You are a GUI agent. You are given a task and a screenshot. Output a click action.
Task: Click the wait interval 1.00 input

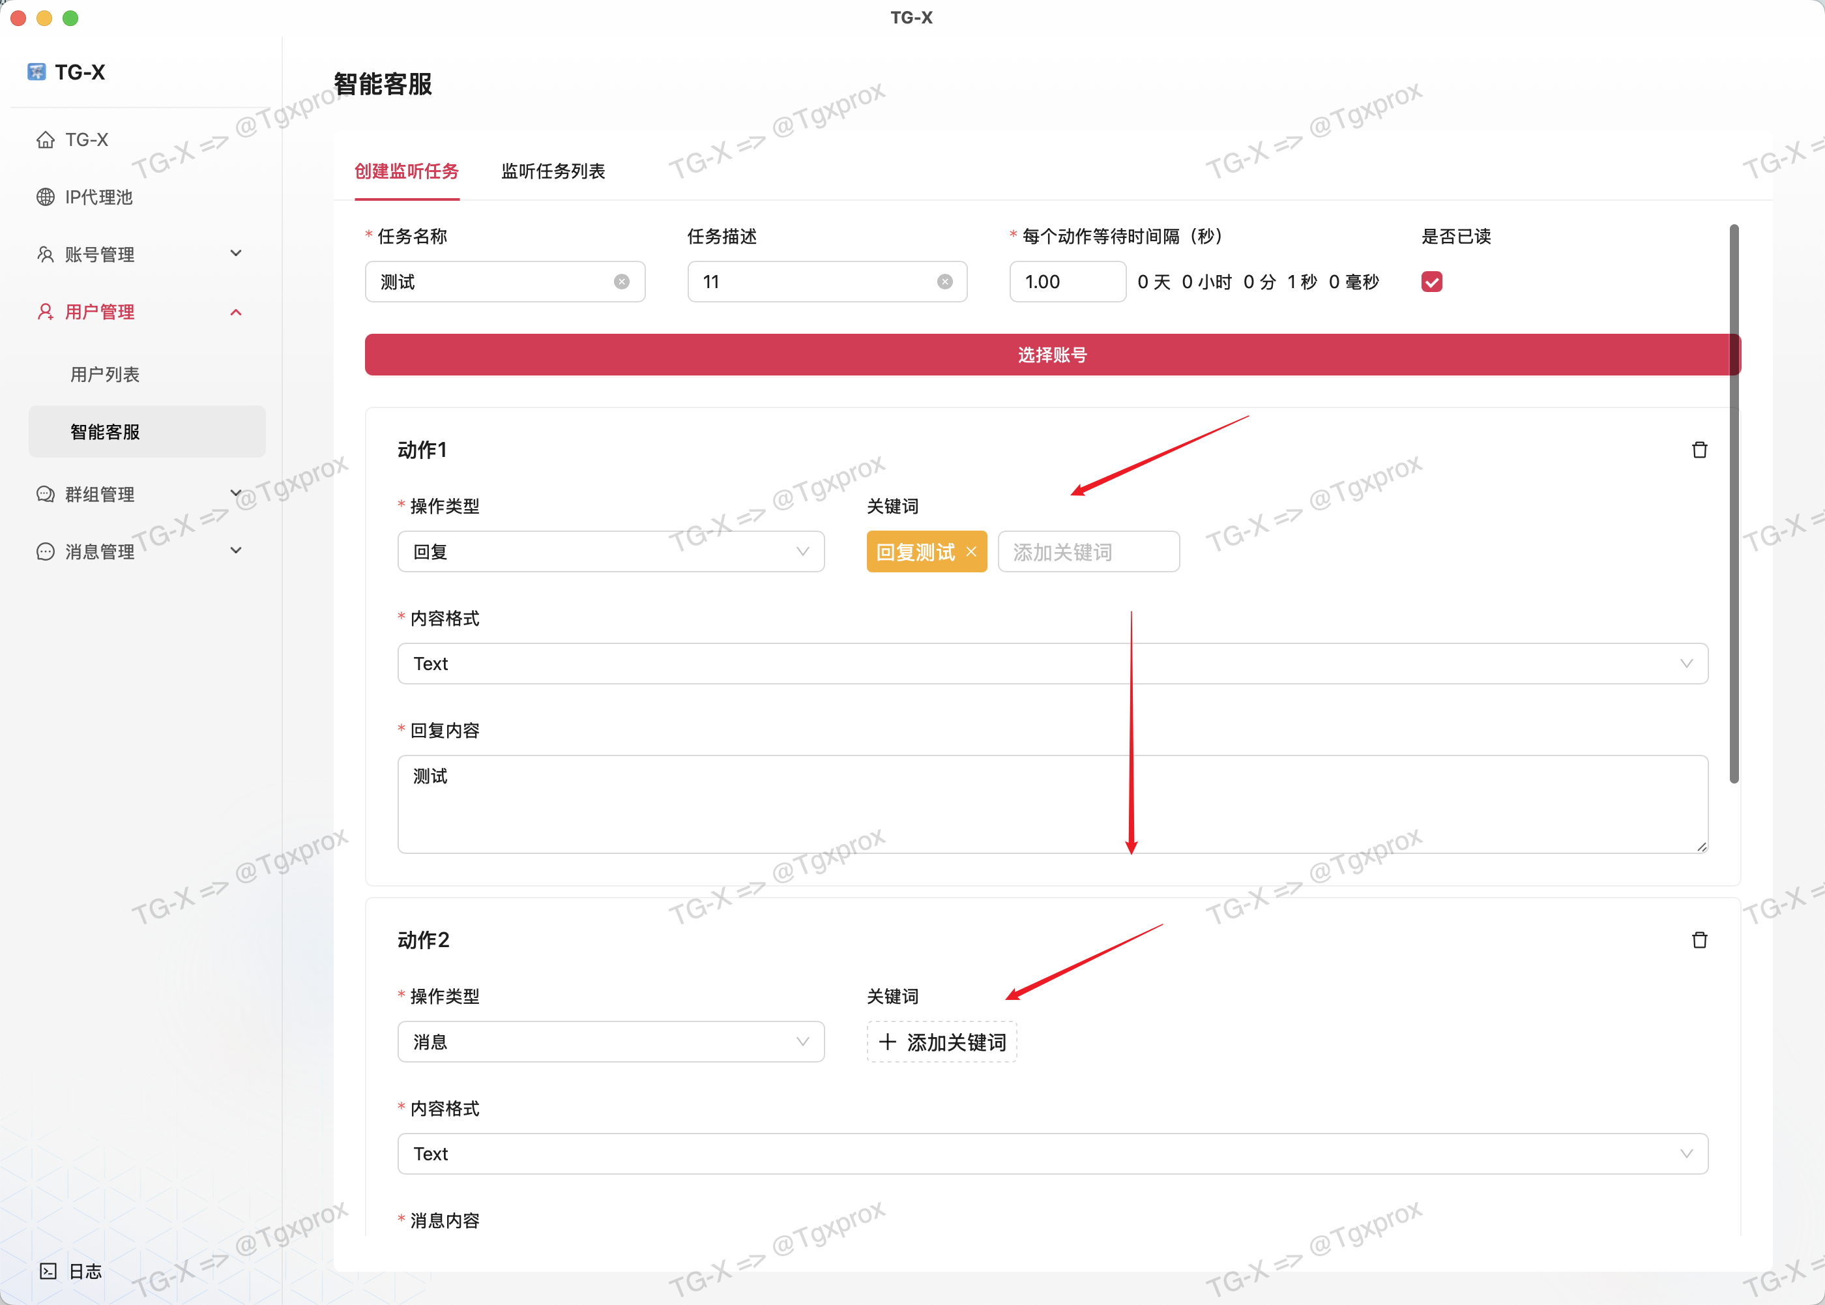point(1068,281)
